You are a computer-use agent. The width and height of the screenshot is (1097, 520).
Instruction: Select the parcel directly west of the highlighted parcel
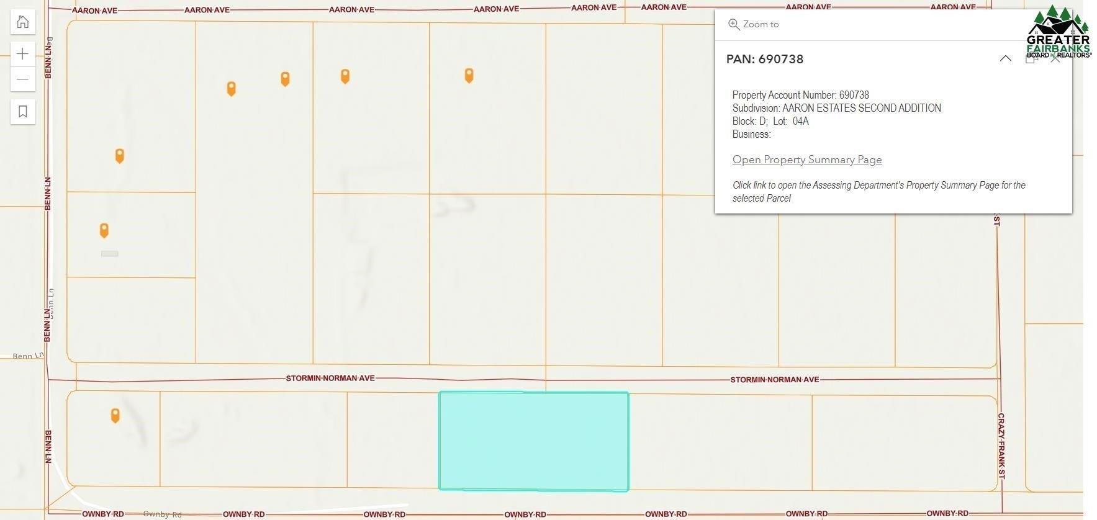[x=392, y=439]
